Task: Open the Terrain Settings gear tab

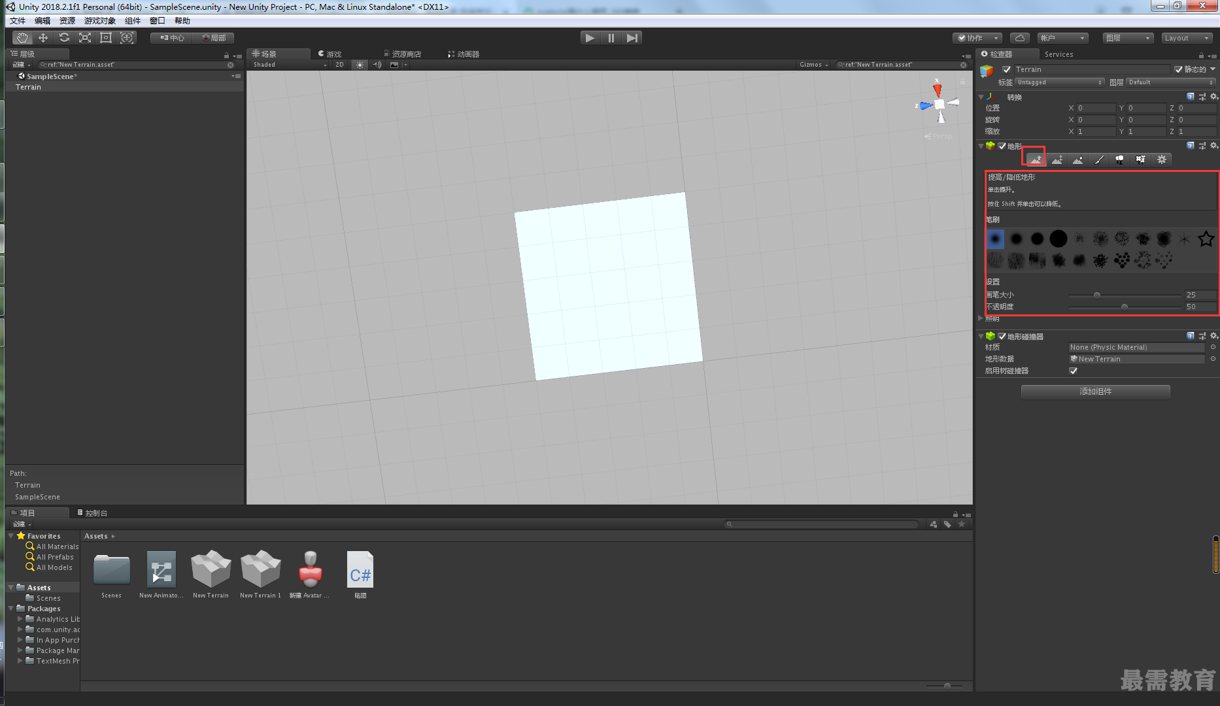Action: tap(1162, 160)
